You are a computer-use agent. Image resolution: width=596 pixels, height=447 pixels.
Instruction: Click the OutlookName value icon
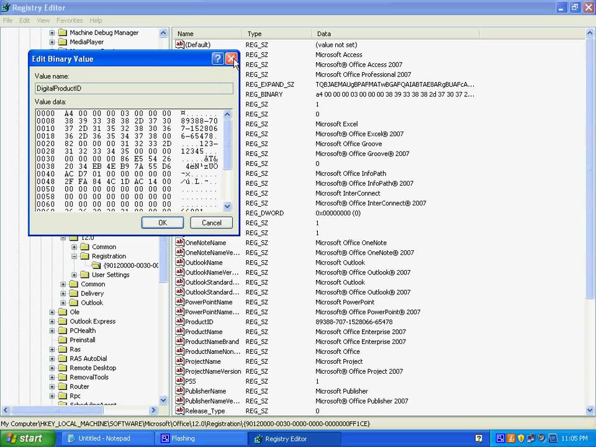(179, 262)
